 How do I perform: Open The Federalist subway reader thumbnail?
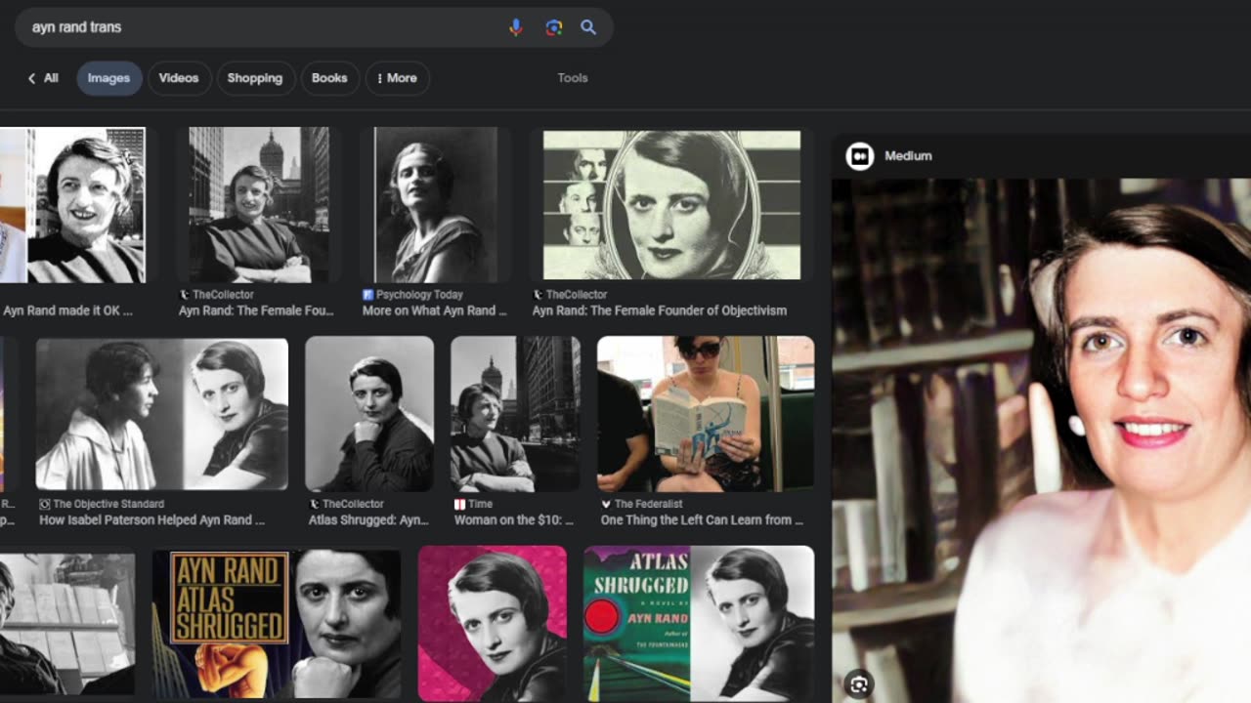coord(706,414)
